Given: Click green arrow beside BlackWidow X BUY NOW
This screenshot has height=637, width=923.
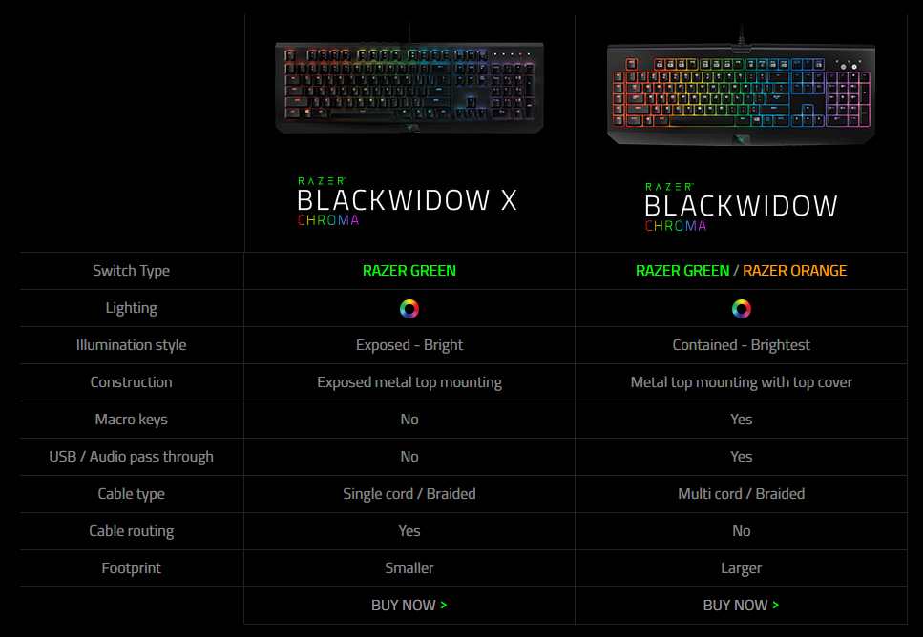Looking at the screenshot, I should point(444,606).
